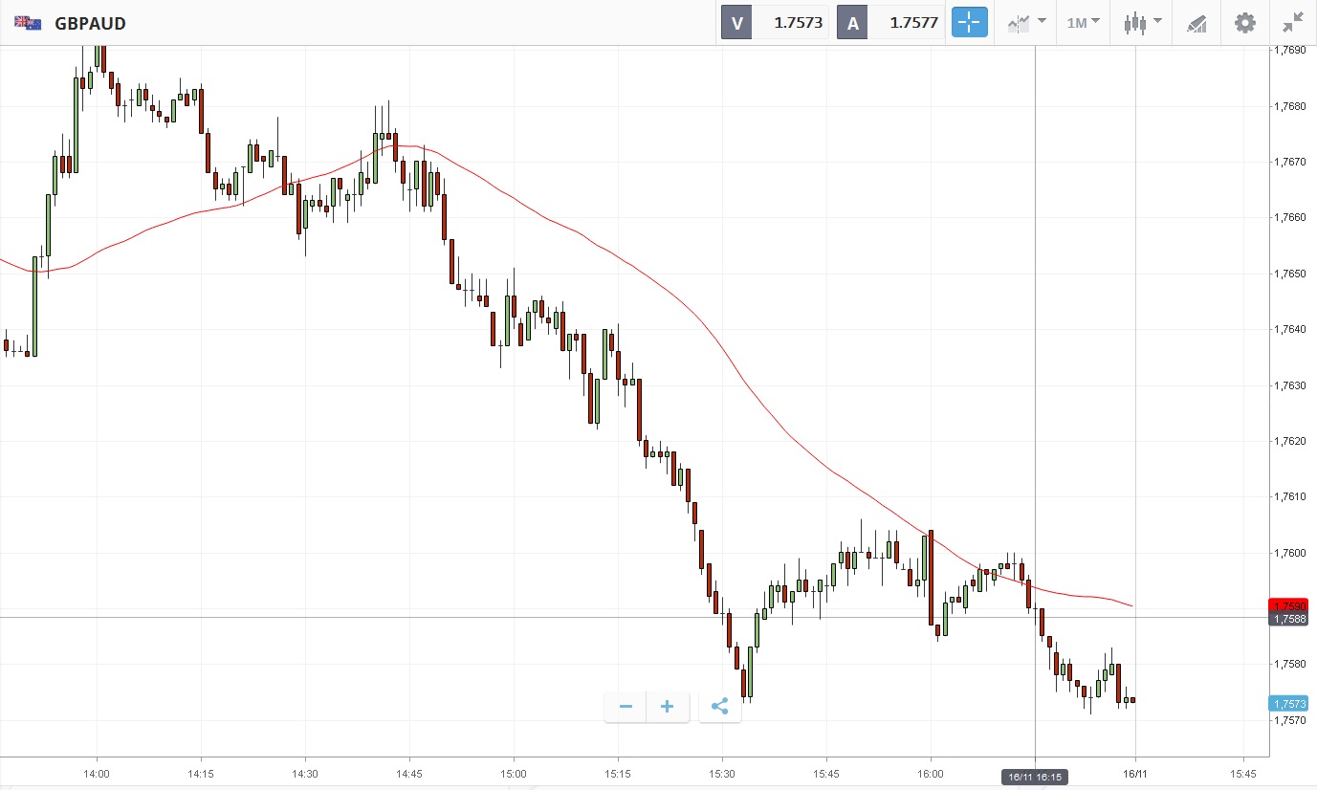The image size is (1317, 790).
Task: Click the GBPAUD instrument name
Action: 90,23
